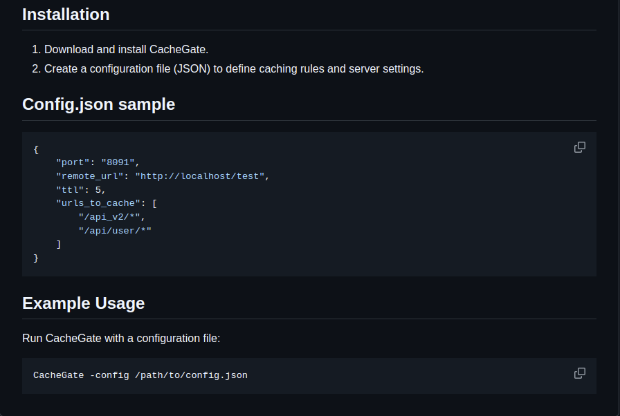Click the /path/to/config.json argument

point(191,375)
